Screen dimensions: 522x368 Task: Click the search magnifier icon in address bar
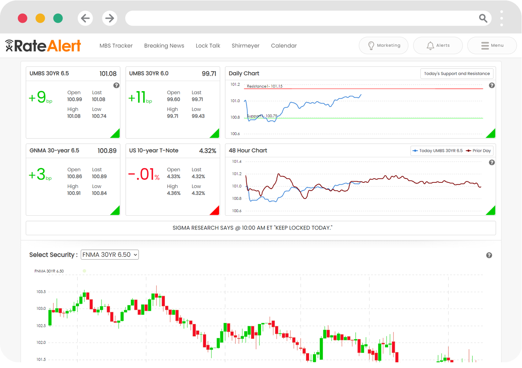click(483, 18)
